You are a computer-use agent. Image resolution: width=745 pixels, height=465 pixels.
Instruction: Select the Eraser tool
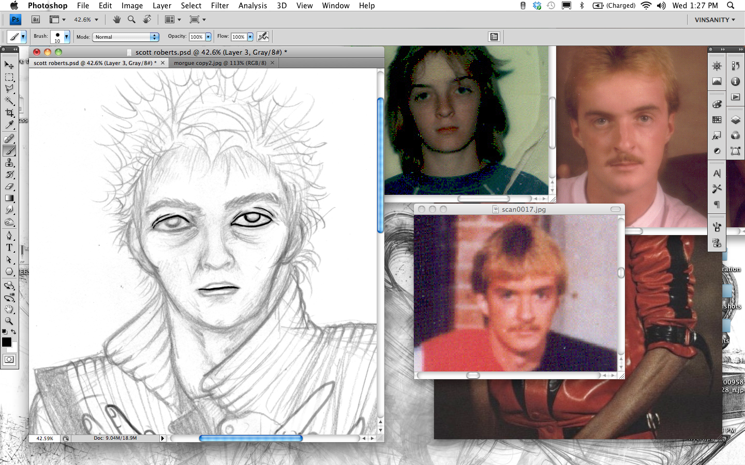[9, 187]
